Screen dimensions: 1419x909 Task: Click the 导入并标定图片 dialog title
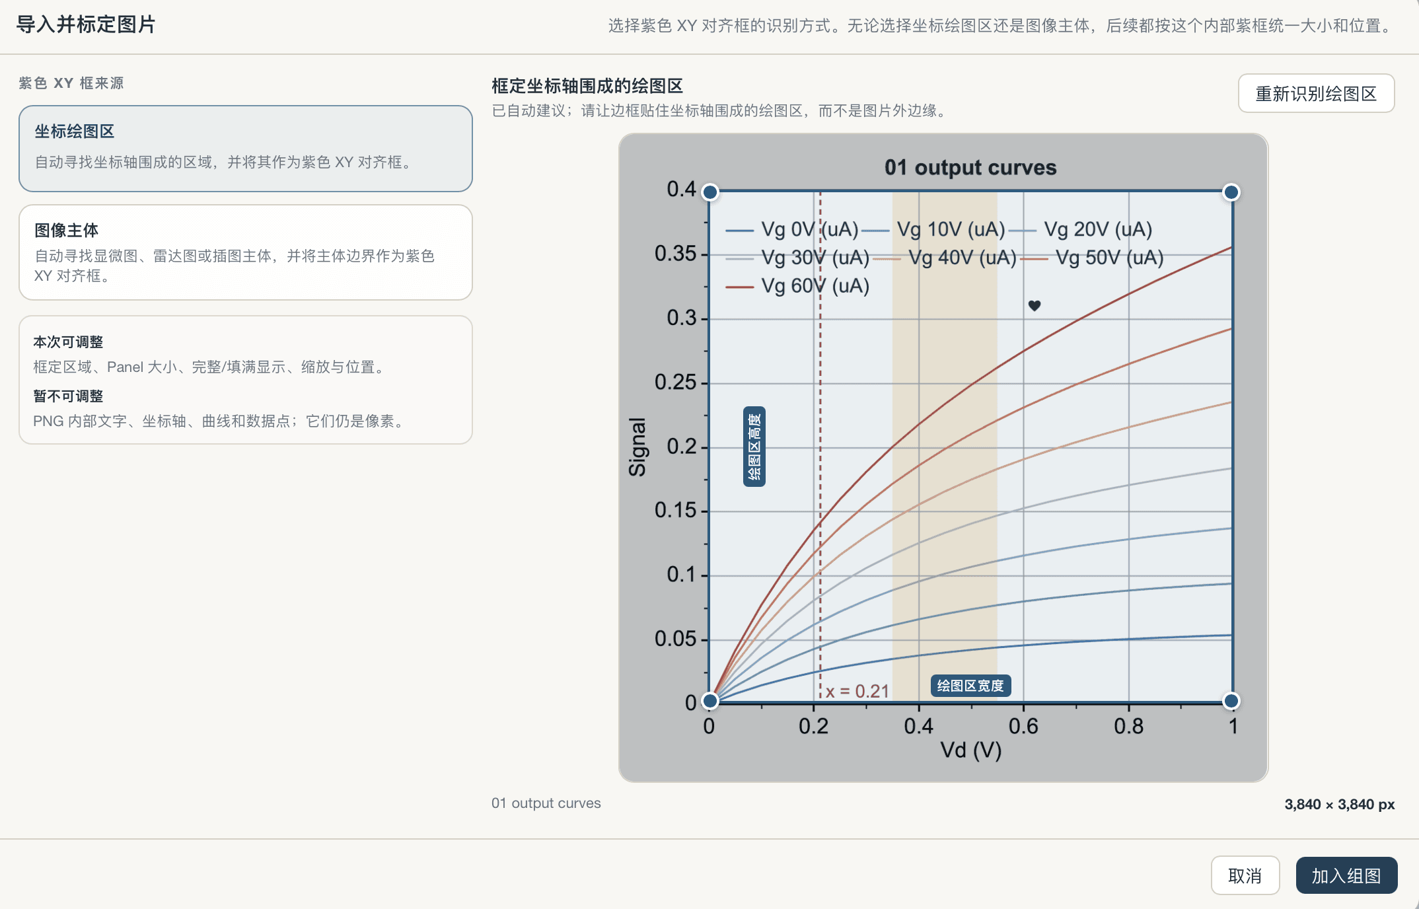(x=86, y=24)
